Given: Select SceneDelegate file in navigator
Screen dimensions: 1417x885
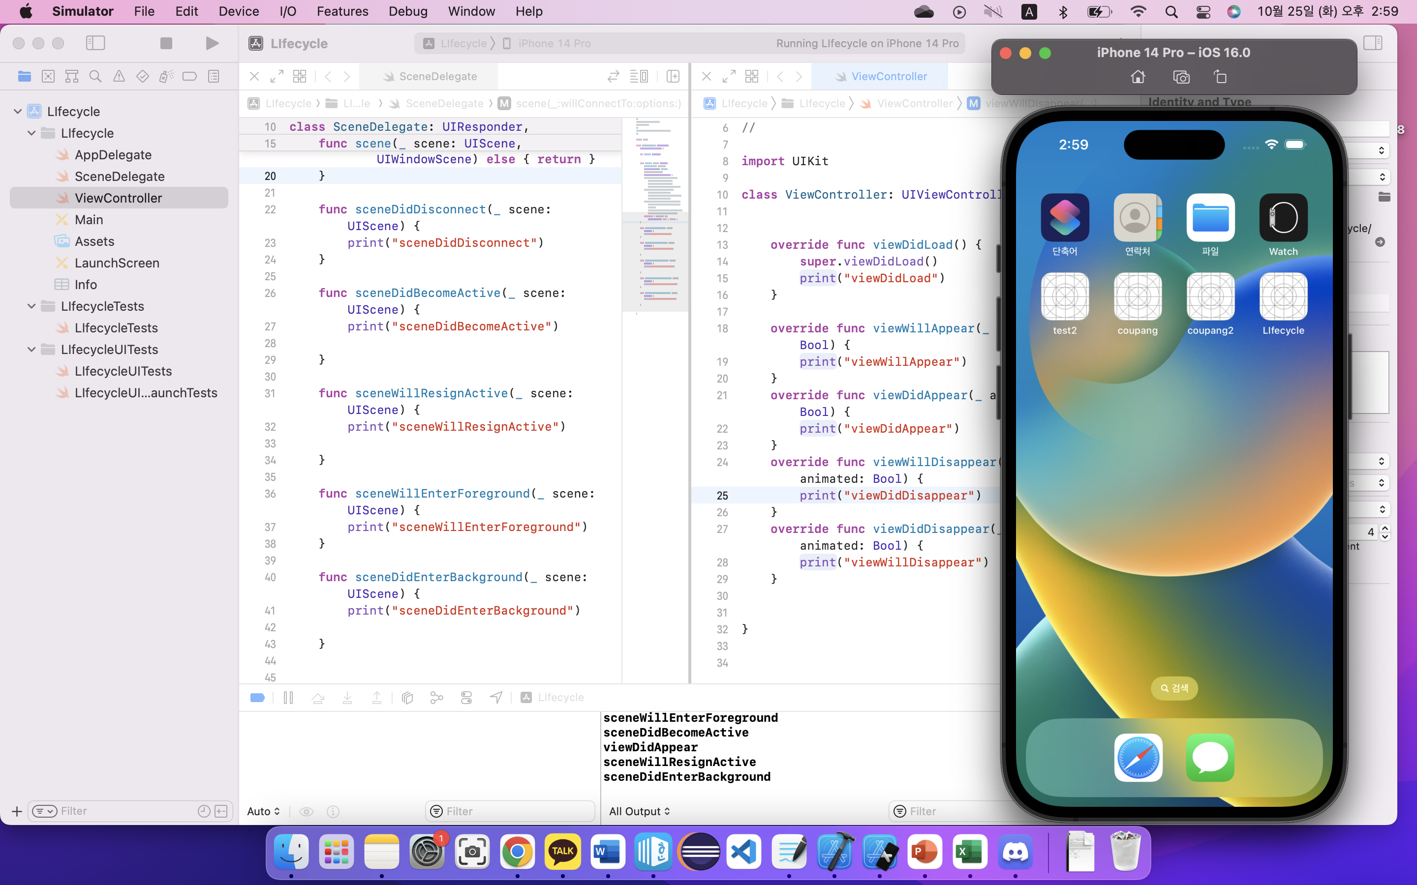Looking at the screenshot, I should (x=120, y=176).
